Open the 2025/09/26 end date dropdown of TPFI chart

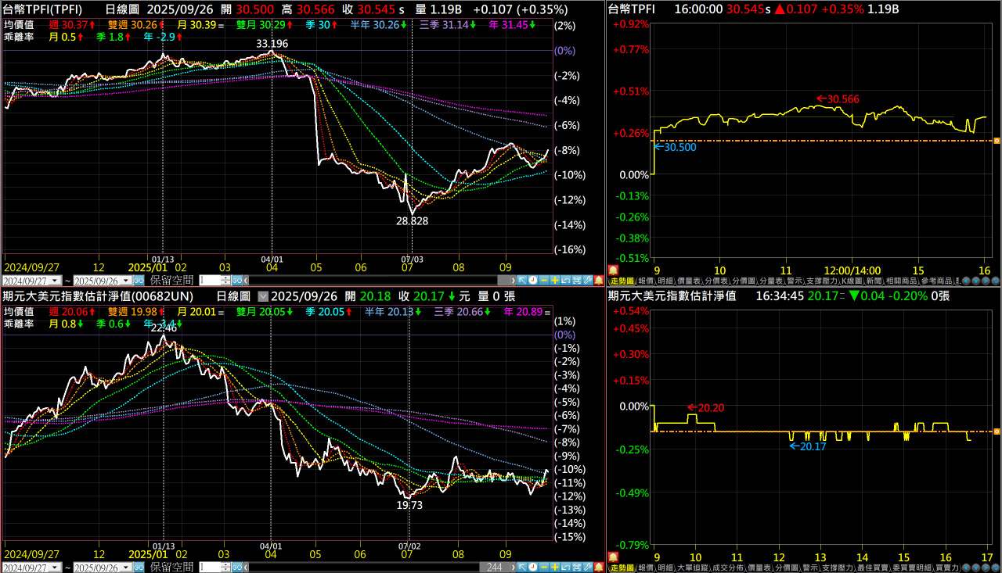[127, 281]
